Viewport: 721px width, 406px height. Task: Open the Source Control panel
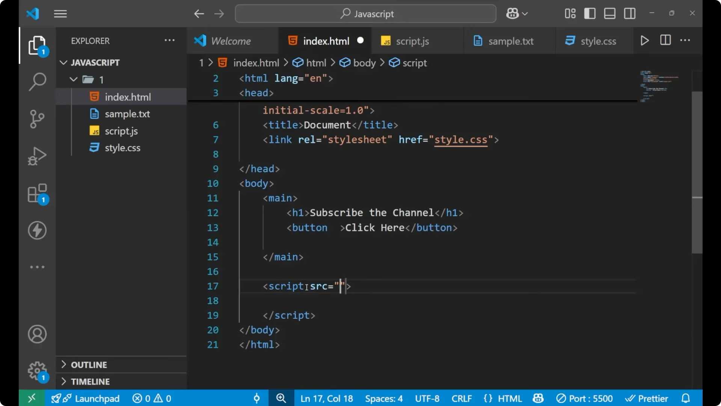point(37,119)
